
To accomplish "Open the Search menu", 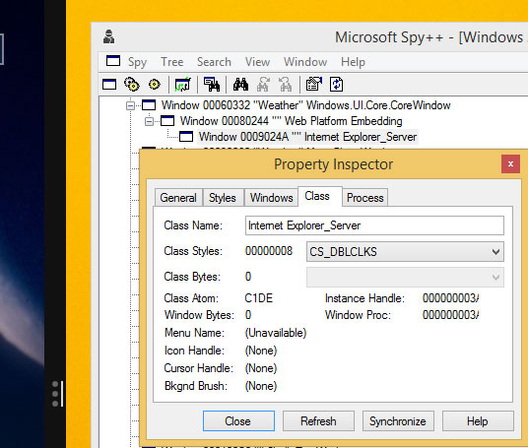I will coord(214,62).
